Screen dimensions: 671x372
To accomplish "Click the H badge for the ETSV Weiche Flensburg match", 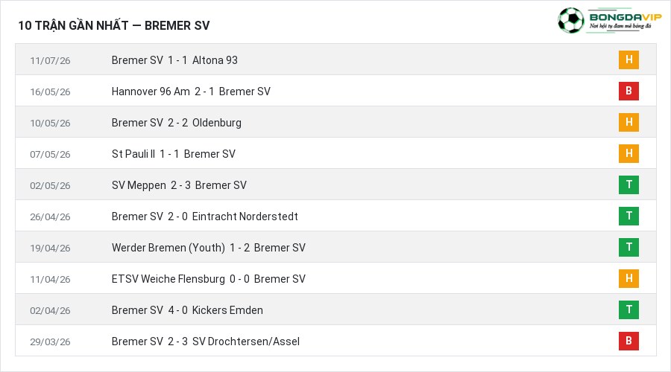I will click(x=629, y=278).
